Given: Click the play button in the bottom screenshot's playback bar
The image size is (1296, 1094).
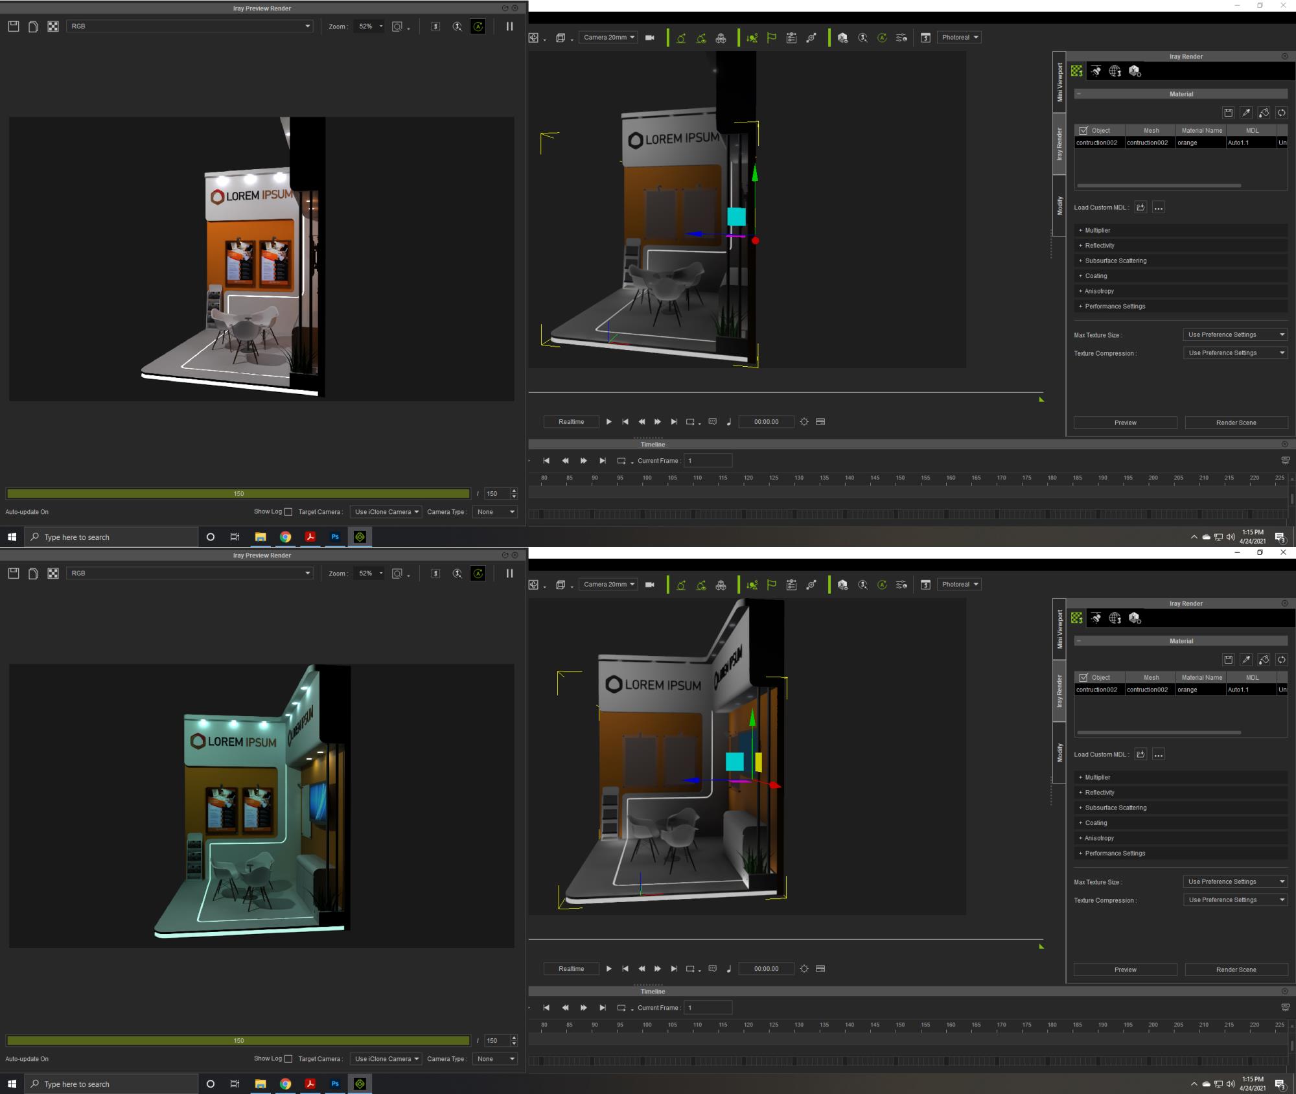Looking at the screenshot, I should tap(608, 969).
